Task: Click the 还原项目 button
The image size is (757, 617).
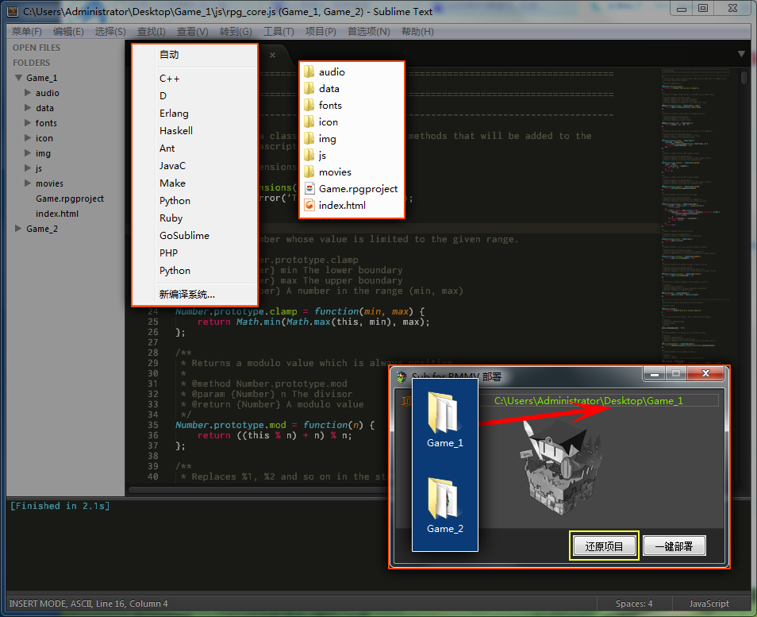Action: pos(604,546)
